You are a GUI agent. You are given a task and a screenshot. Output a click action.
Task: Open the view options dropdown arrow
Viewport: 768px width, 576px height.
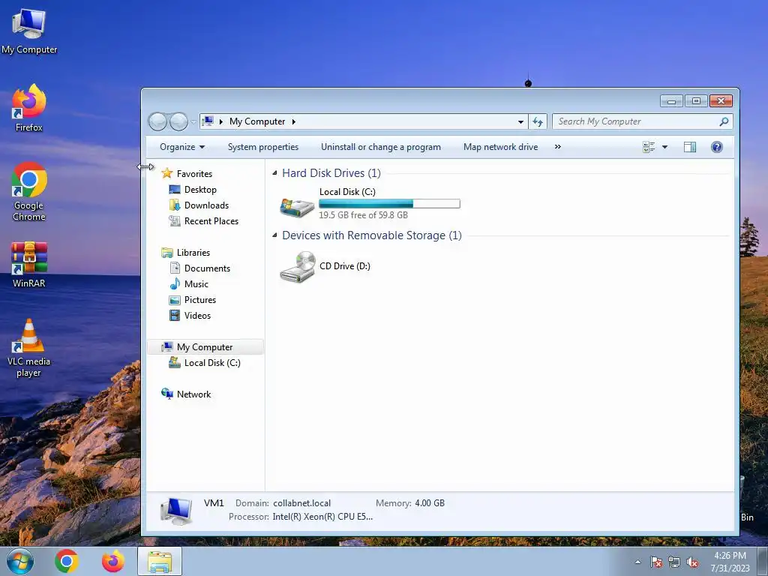coord(664,147)
